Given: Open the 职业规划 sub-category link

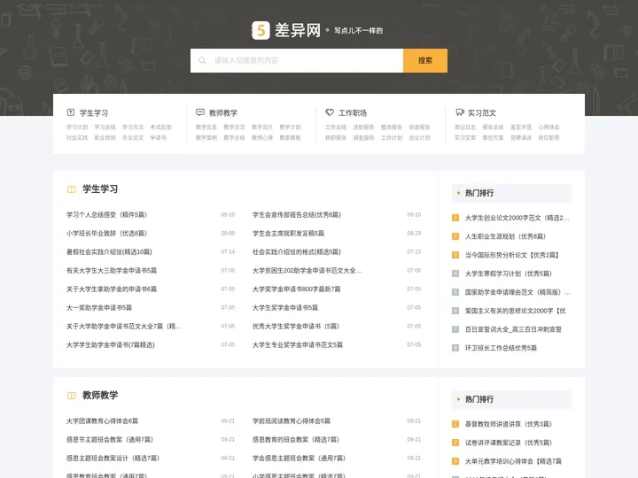Looking at the screenshot, I should 105,138.
